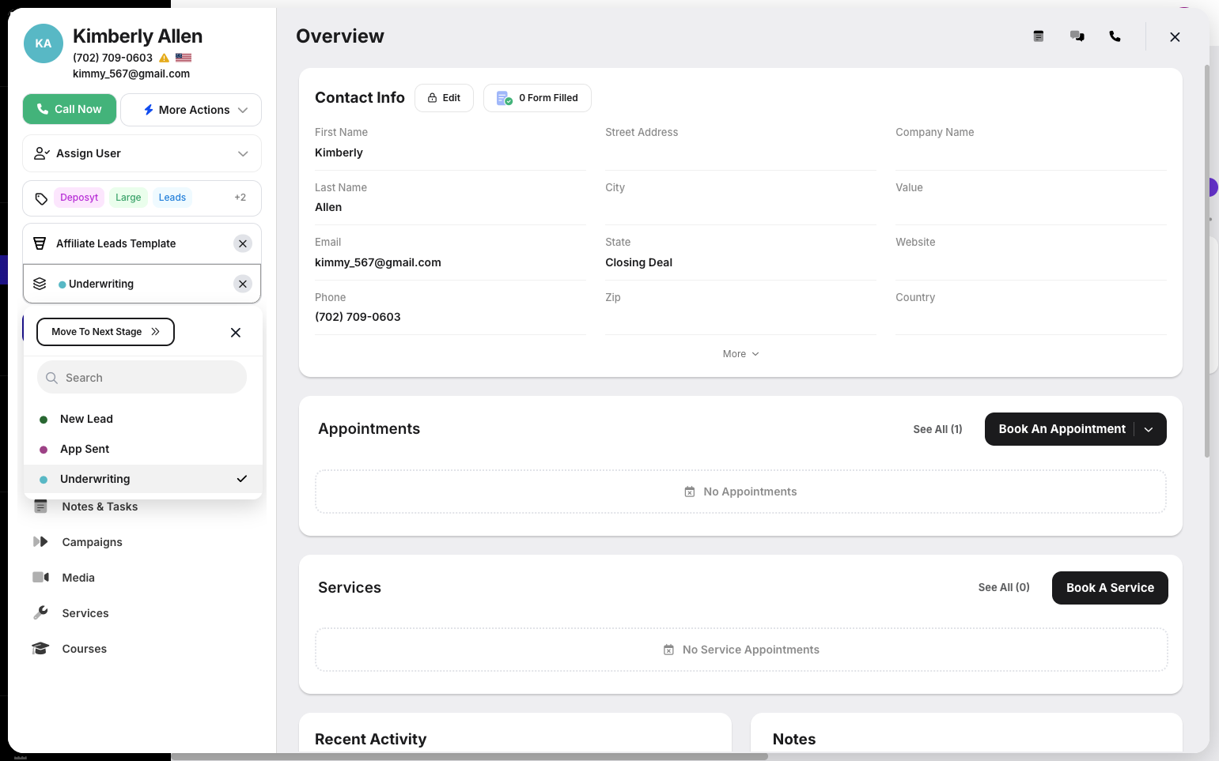Expand the More Actions dropdown
Image resolution: width=1219 pixels, height=761 pixels.
(191, 110)
